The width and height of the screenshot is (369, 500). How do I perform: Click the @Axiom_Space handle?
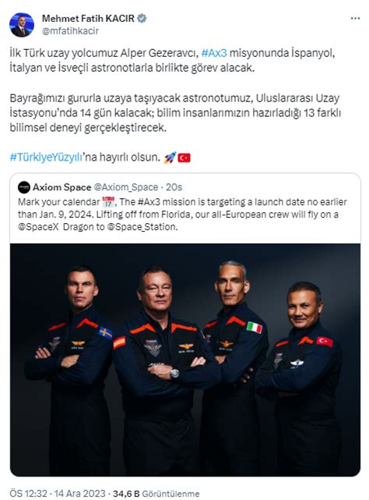click(x=126, y=187)
